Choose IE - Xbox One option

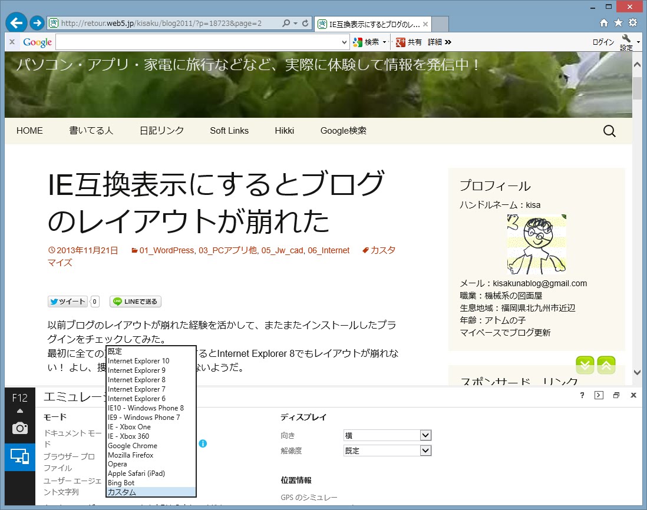point(151,427)
